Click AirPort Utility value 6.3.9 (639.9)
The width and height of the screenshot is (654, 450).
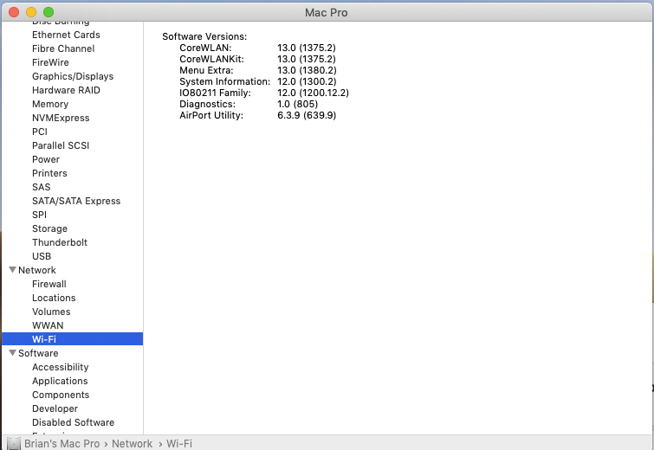point(307,115)
